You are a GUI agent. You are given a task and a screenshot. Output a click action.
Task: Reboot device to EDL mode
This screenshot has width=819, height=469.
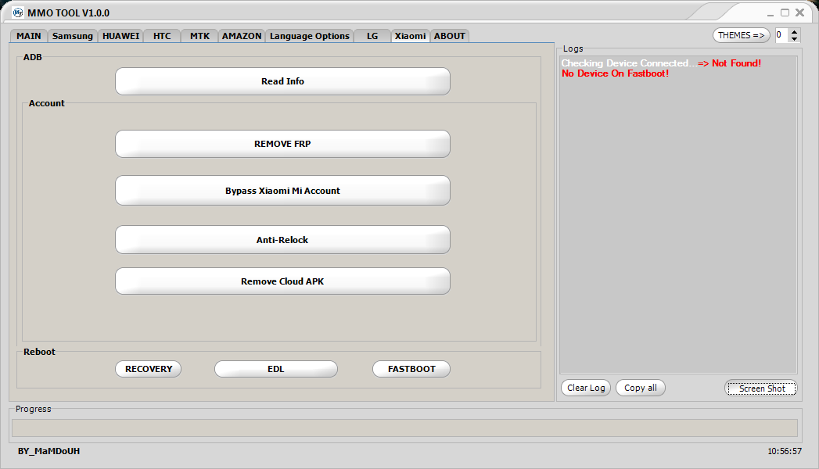point(276,369)
